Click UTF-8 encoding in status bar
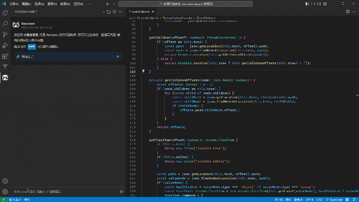Image resolution: width=359 pixels, height=202 pixels. pos(310,200)
